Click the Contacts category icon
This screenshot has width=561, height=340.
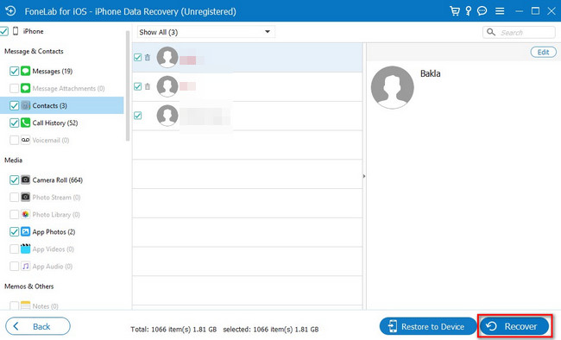(25, 105)
